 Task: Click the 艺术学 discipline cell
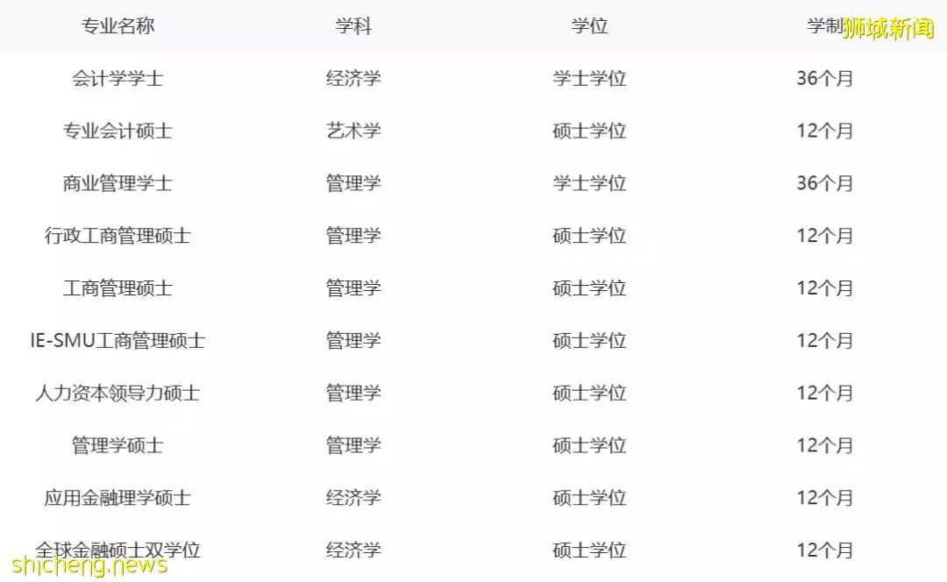353,131
